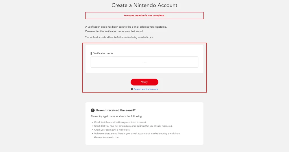Click the spam/junk e-mail folder tip
Screen dimensions: 289x152
point(112,130)
